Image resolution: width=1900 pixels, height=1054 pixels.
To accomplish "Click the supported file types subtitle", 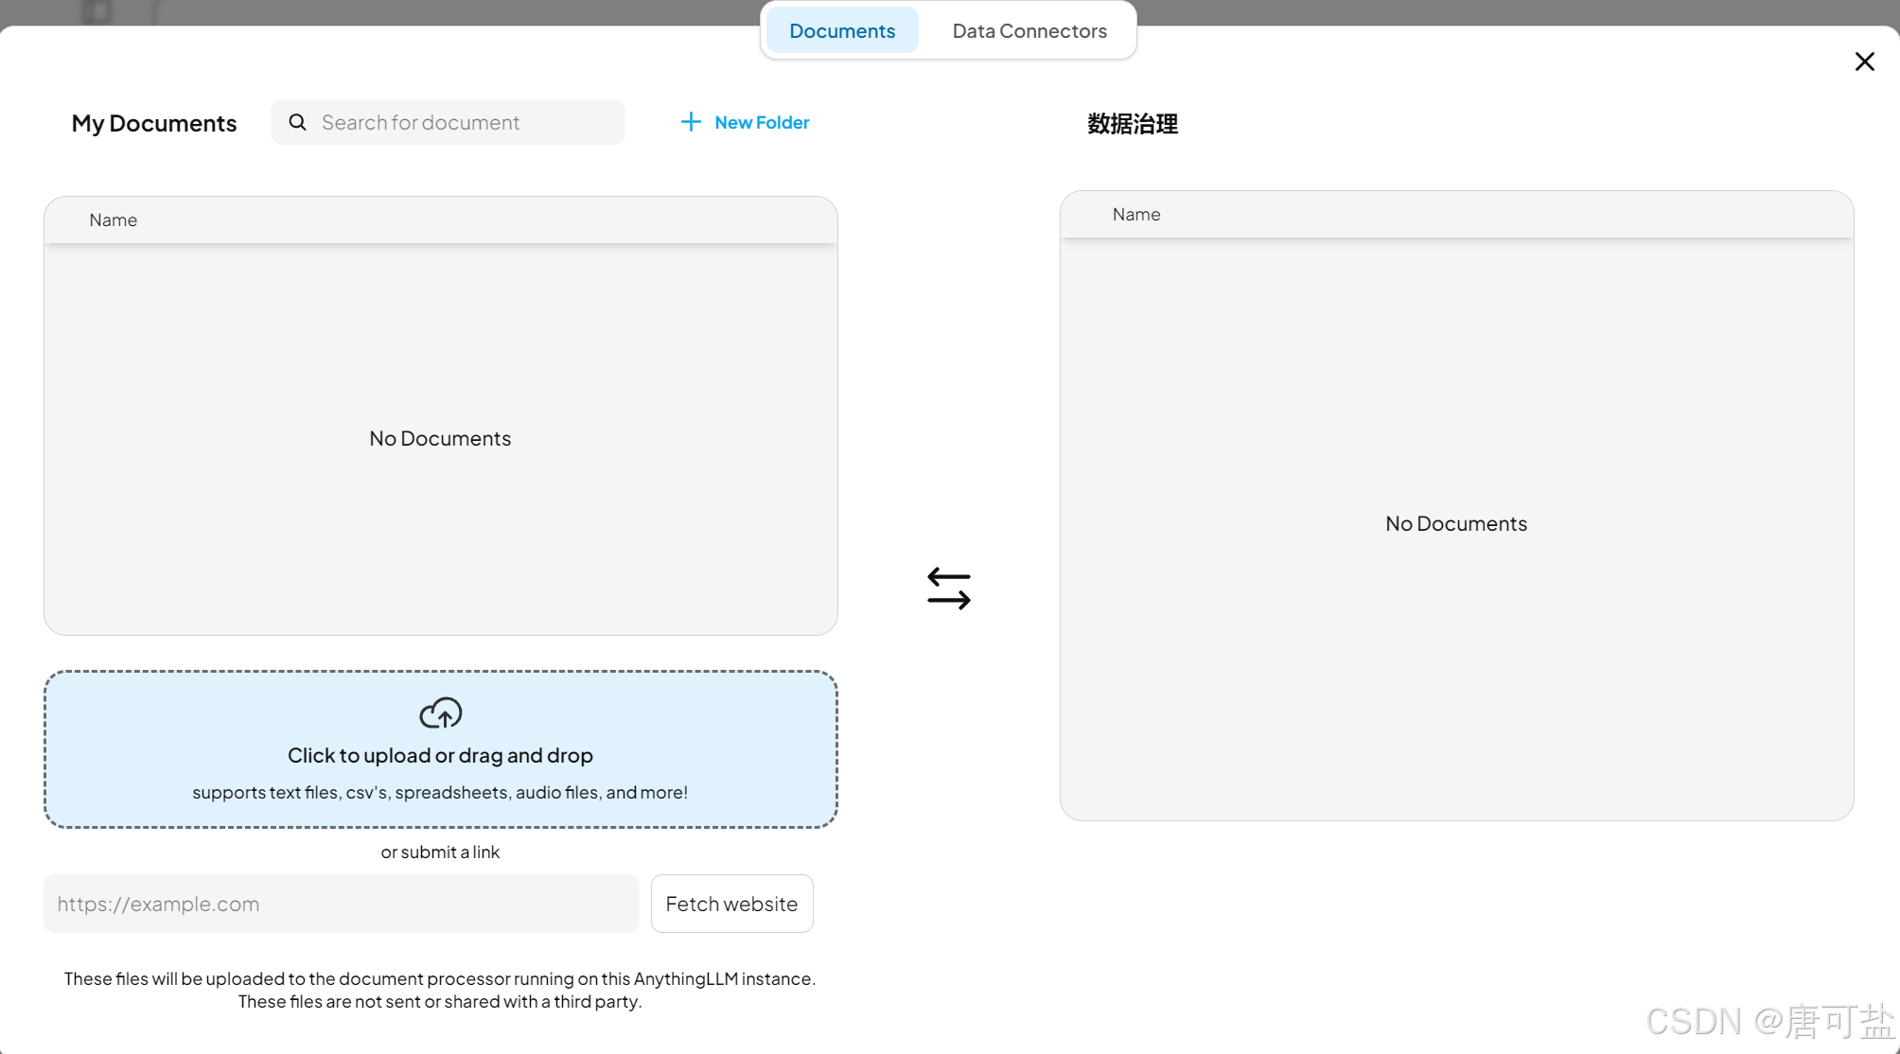I will coord(440,792).
